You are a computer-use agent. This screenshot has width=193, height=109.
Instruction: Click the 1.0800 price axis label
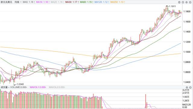point(187,62)
